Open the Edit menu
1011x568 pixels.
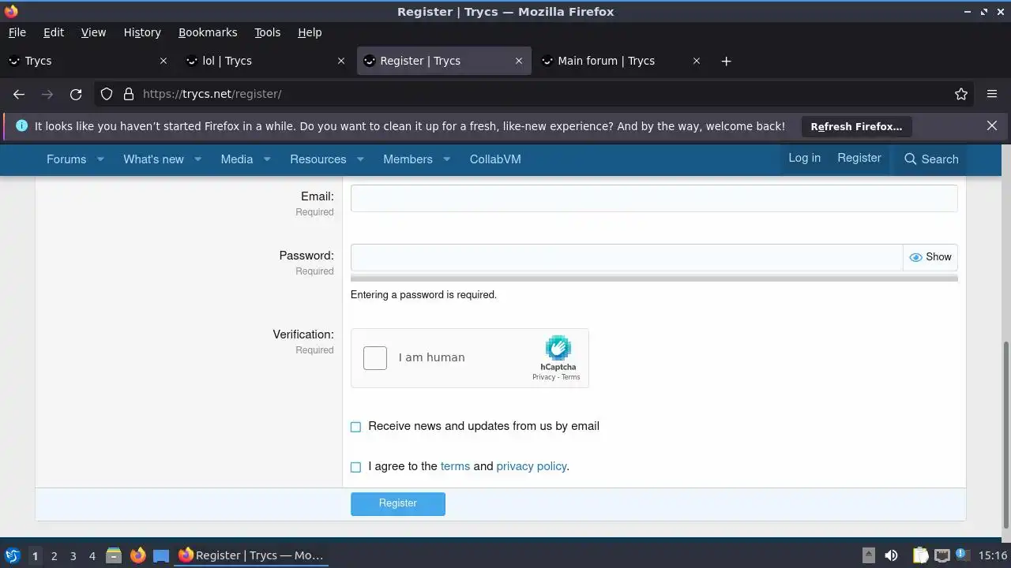(x=54, y=32)
